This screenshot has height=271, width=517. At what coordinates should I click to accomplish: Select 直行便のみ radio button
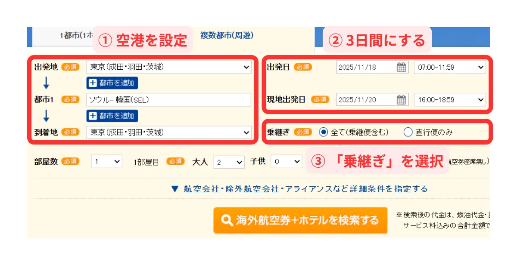coord(408,132)
